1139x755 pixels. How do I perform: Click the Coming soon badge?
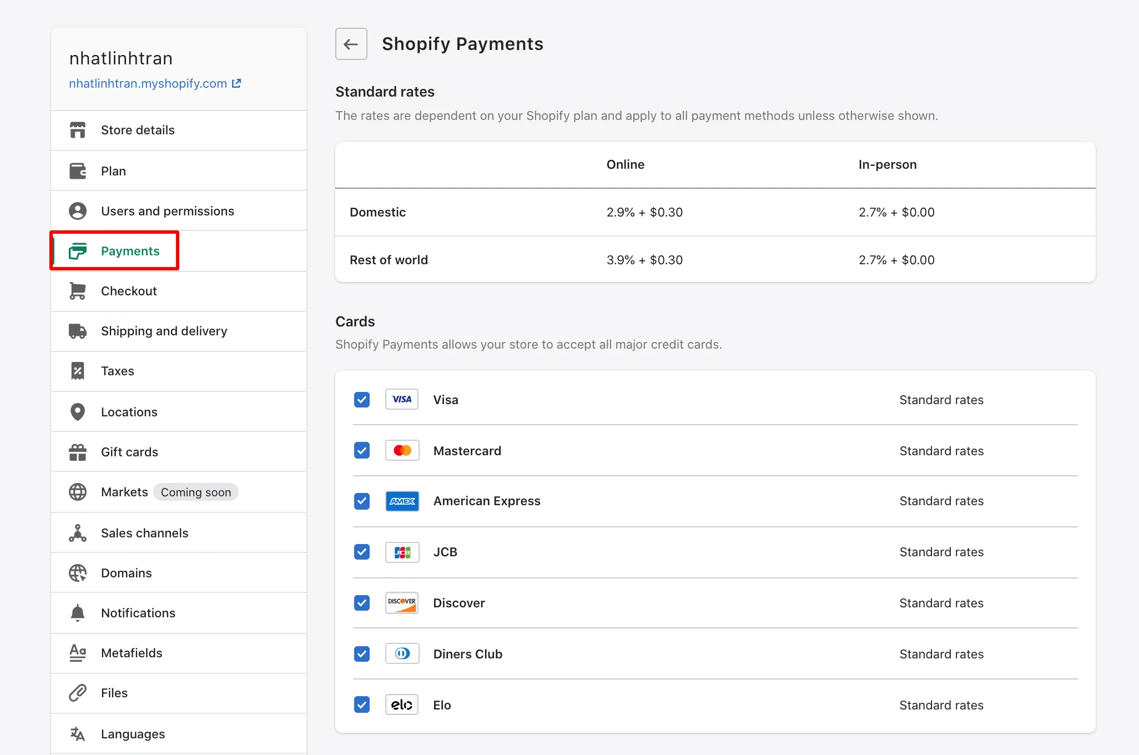pyautogui.click(x=195, y=492)
